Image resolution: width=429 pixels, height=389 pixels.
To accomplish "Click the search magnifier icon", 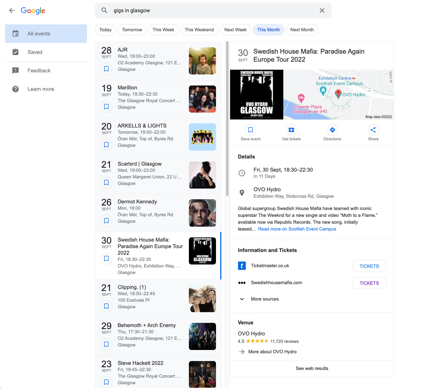I will point(104,11).
